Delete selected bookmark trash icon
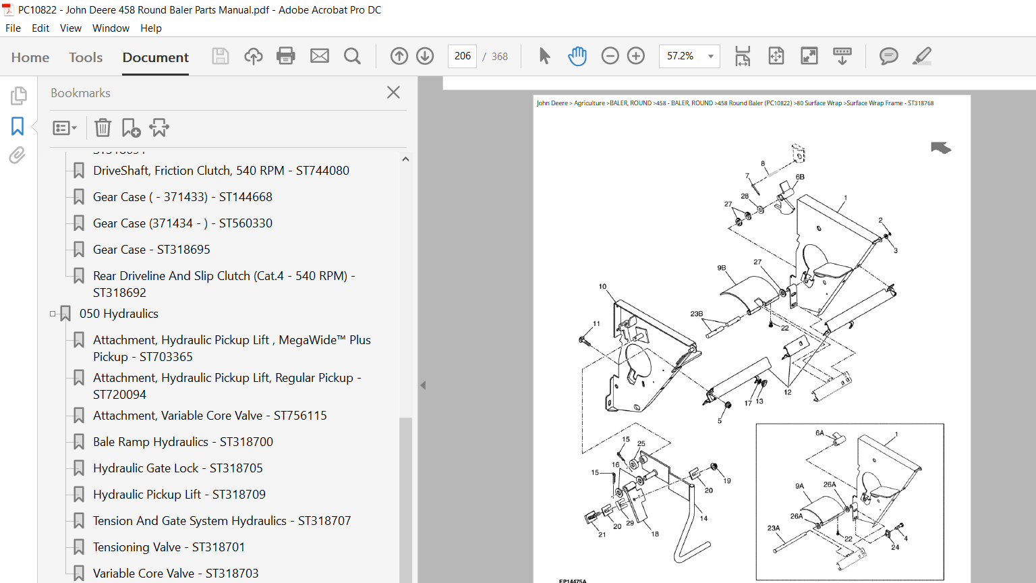This screenshot has width=1036, height=583. coord(103,128)
